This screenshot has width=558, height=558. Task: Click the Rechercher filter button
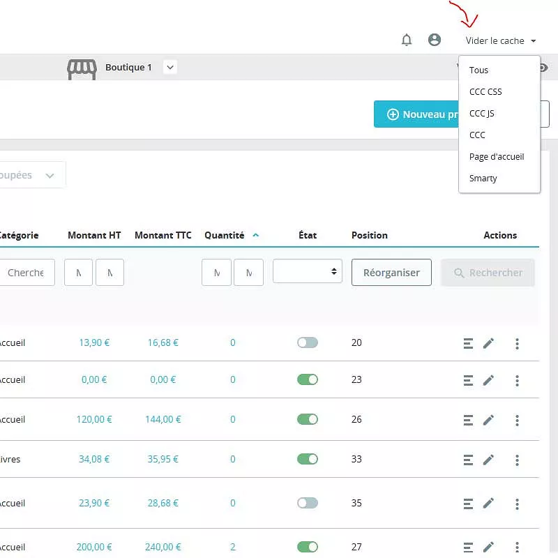pyautogui.click(x=488, y=273)
